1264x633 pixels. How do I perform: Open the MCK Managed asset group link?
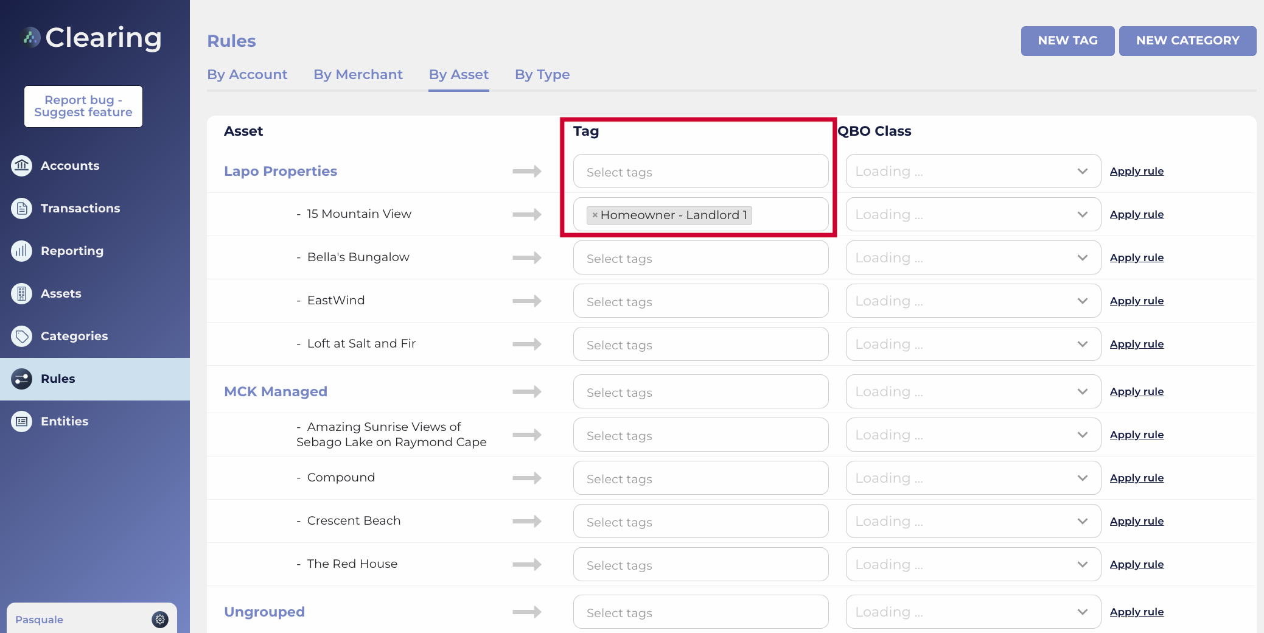pyautogui.click(x=276, y=391)
